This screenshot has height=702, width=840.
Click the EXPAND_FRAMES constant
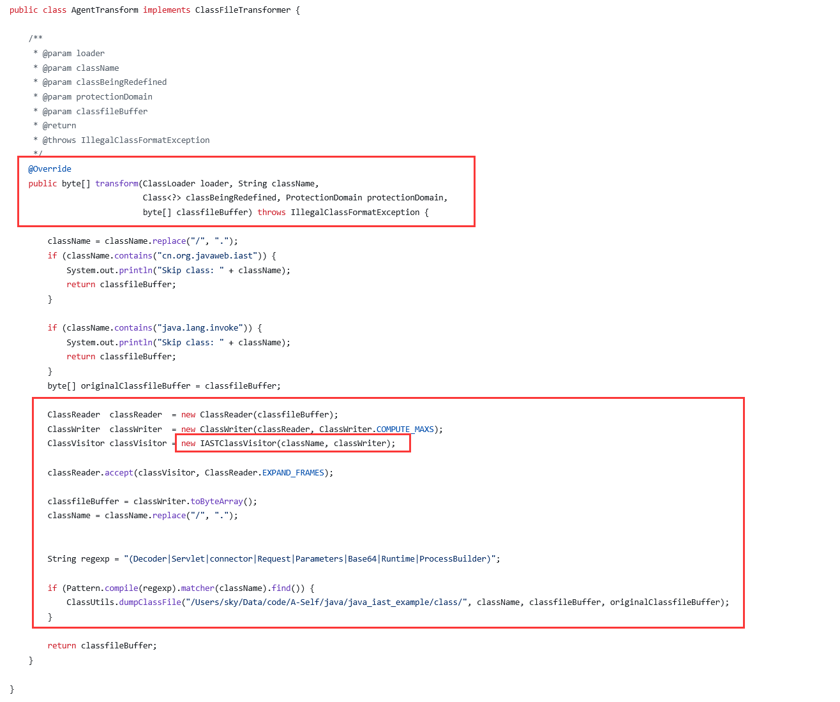(x=293, y=473)
